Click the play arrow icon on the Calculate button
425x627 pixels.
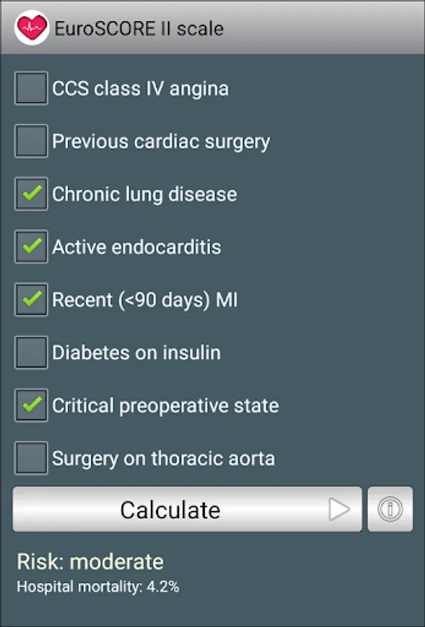point(339,509)
